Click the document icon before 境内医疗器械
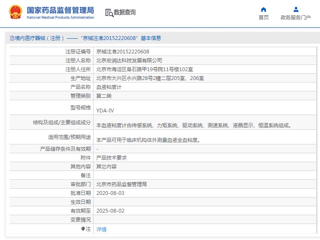 click(x=12, y=38)
